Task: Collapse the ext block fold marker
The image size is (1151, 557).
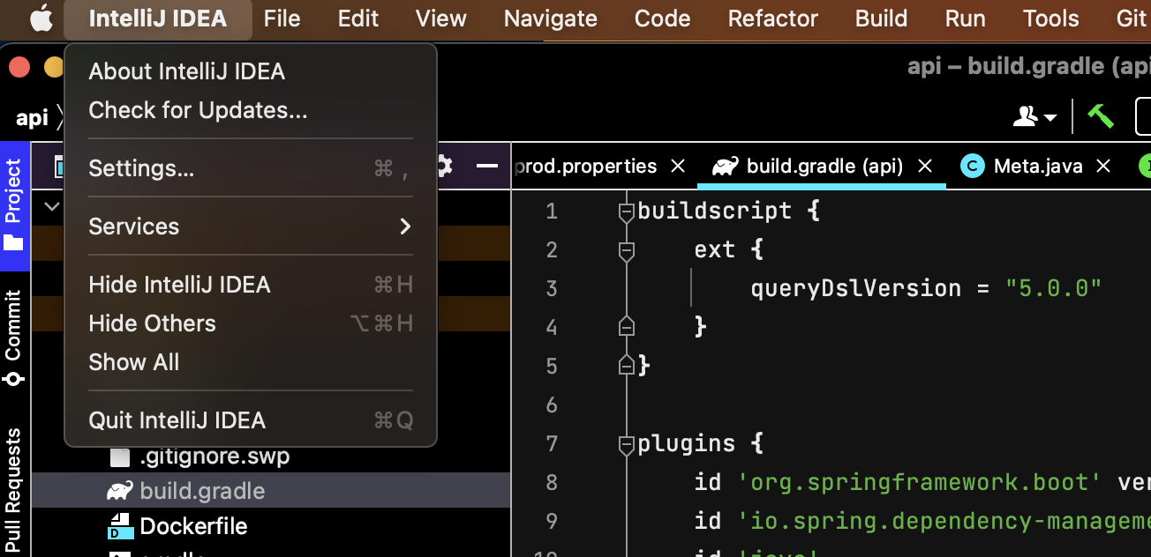Action: pos(627,250)
